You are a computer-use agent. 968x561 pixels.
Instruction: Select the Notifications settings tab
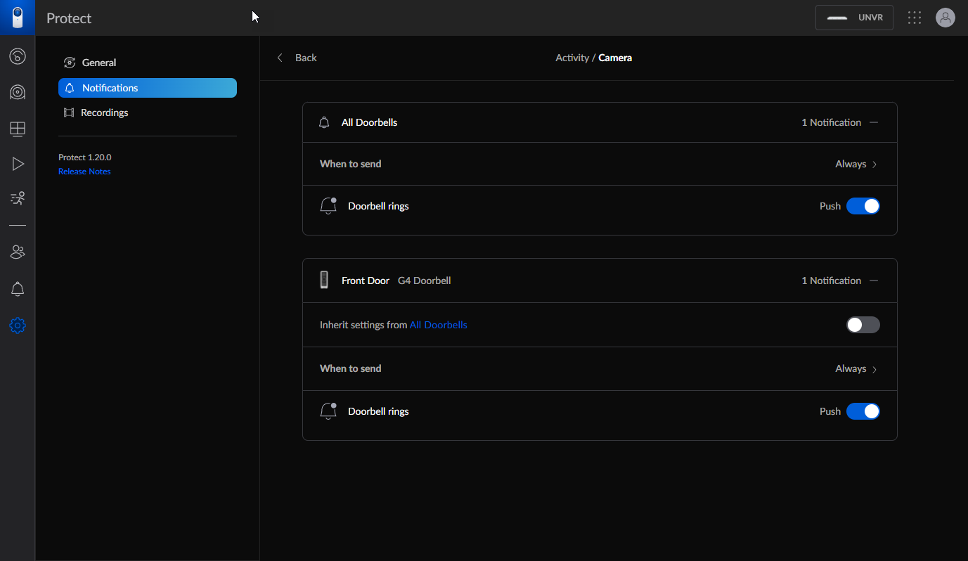click(148, 88)
